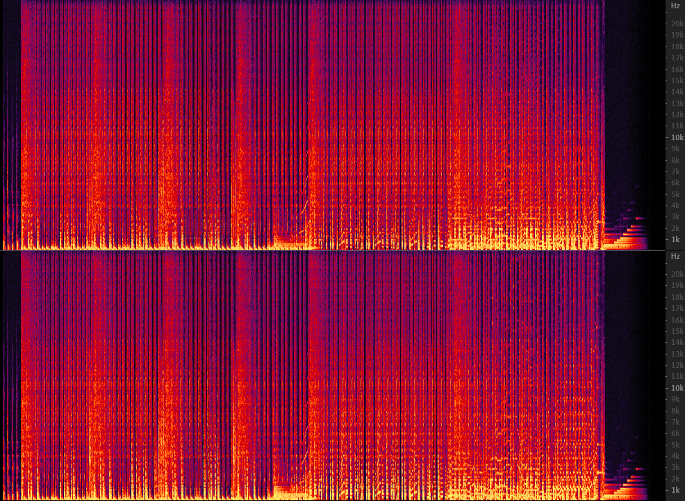The image size is (685, 501).
Task: Click the 12k mark on the top frequency ruler
Action: (677, 114)
